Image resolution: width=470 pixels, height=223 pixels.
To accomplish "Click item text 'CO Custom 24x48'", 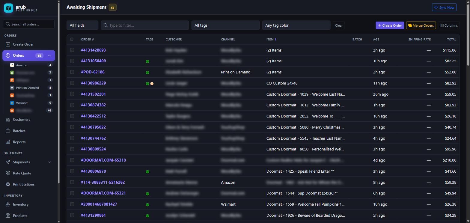I will click(x=282, y=83).
